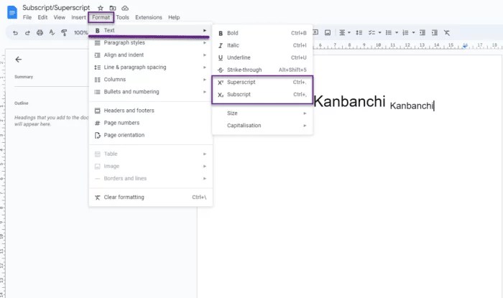
Task: Choose Strike-through from the Text submenu
Action: tap(262, 70)
